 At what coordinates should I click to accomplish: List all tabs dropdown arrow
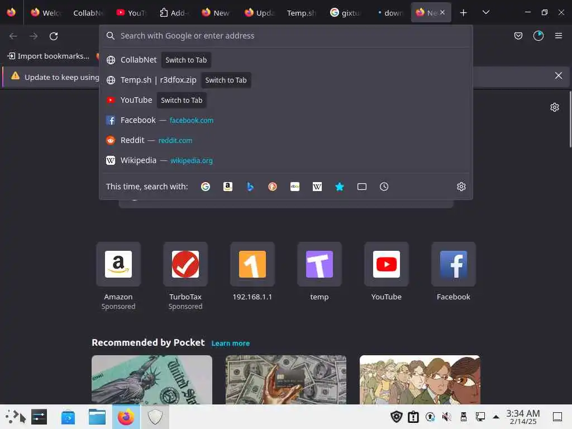point(485,12)
